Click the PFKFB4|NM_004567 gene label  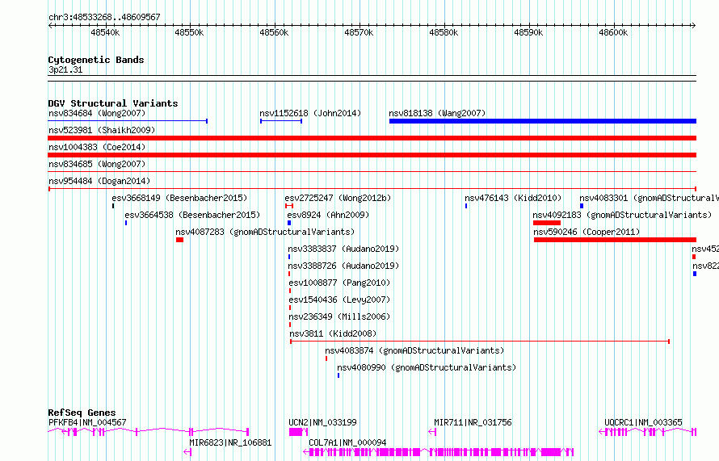87,422
